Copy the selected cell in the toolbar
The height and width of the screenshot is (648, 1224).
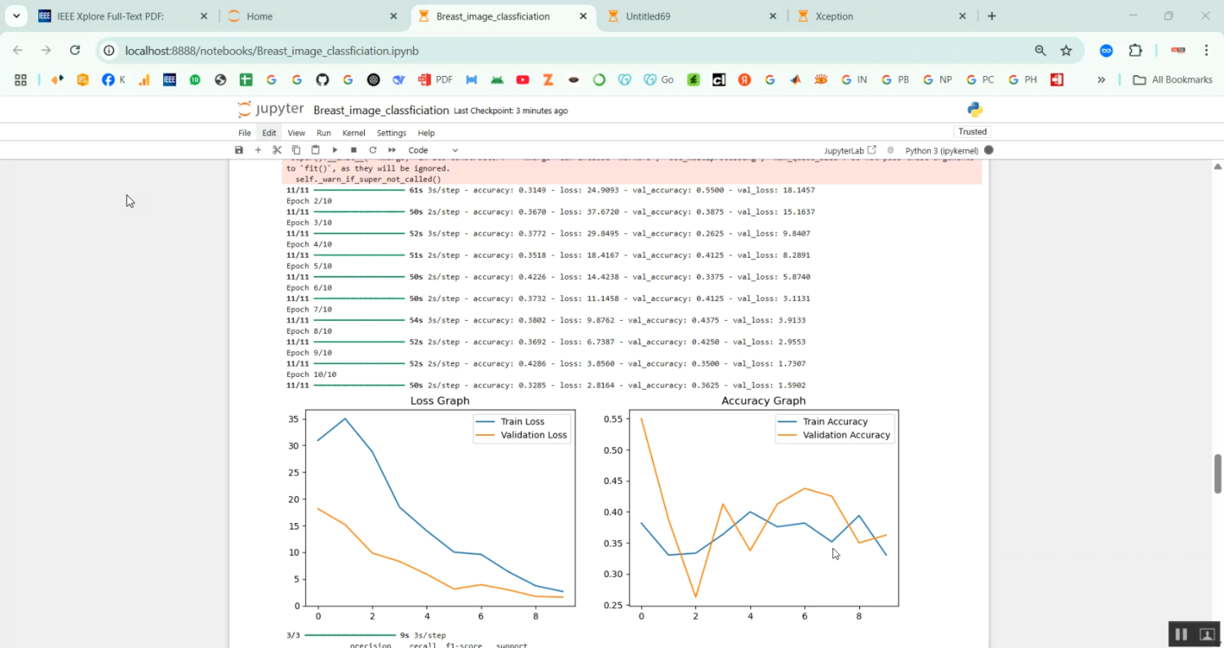[296, 150]
